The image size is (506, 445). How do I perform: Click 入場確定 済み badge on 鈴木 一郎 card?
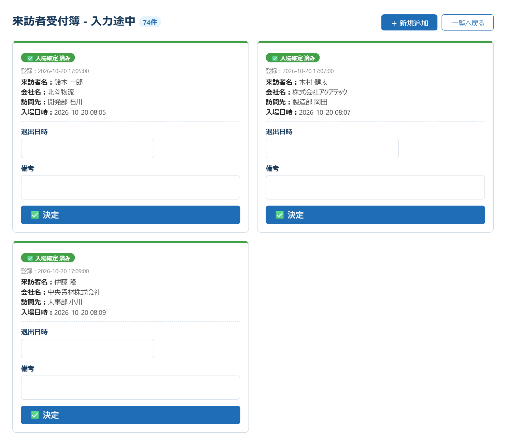pos(48,58)
